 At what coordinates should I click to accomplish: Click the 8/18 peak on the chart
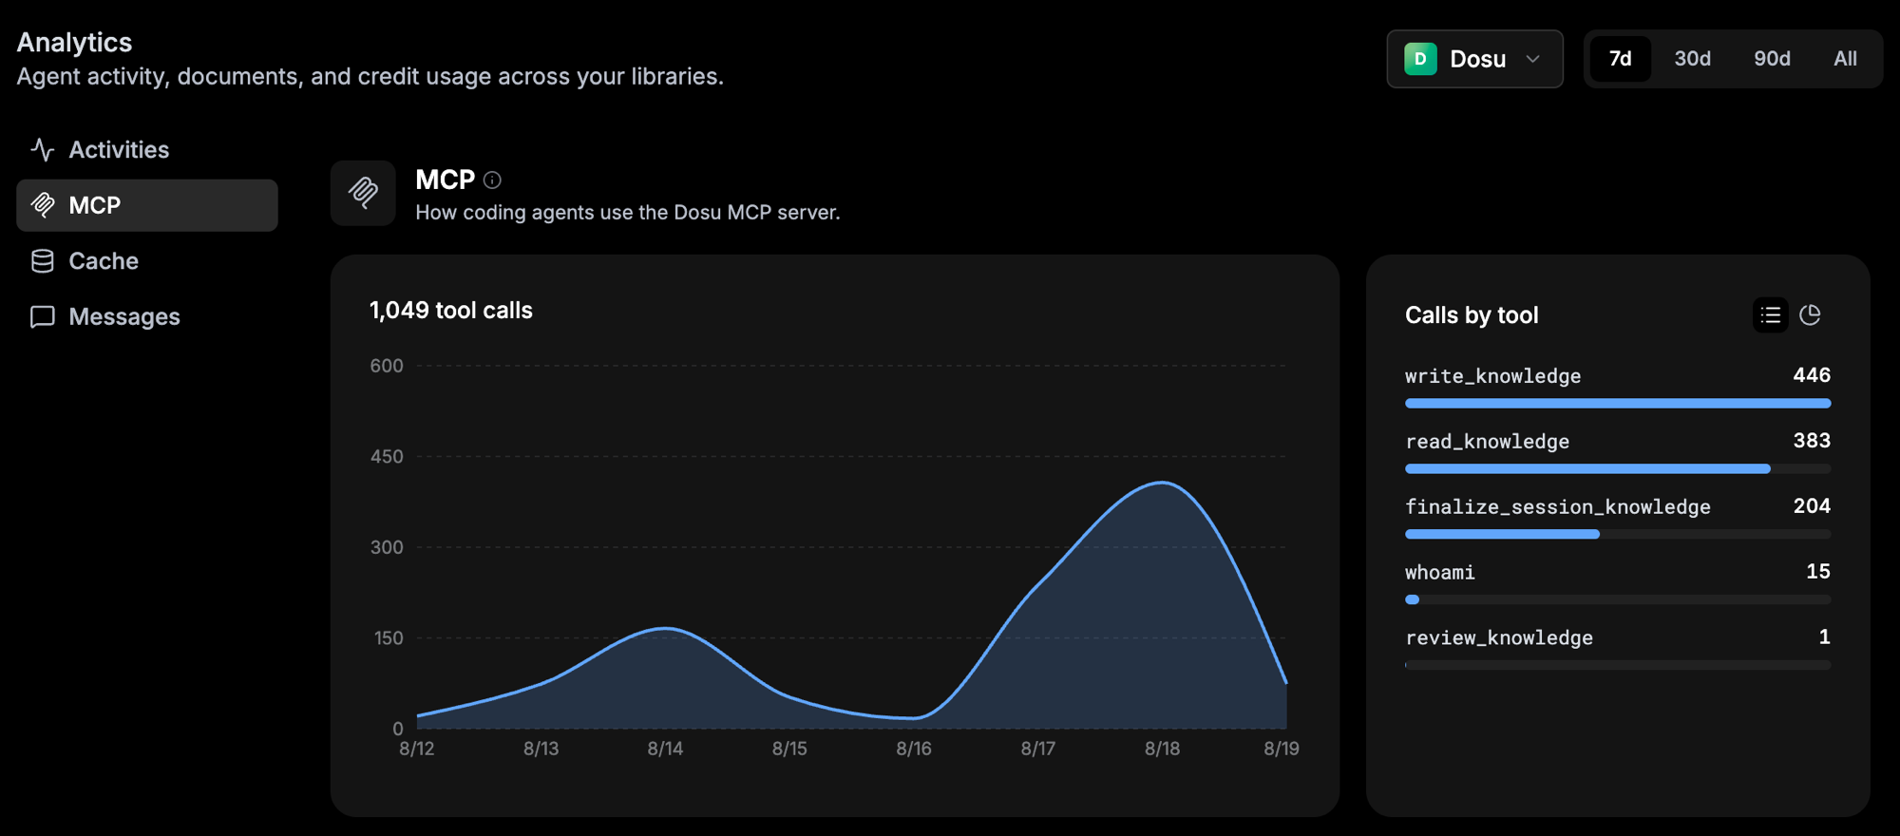(1162, 484)
